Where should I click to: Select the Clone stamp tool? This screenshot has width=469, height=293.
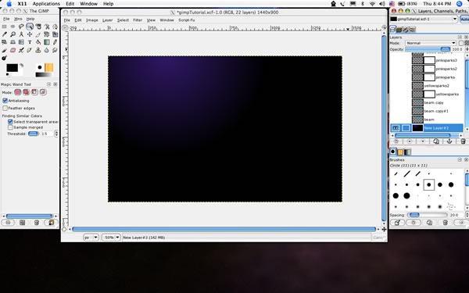click(38, 50)
